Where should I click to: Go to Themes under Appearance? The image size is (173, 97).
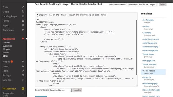pyautogui.click(x=6, y=43)
